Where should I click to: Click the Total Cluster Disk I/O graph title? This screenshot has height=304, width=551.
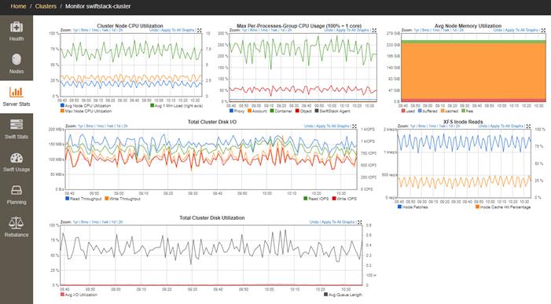(x=212, y=122)
